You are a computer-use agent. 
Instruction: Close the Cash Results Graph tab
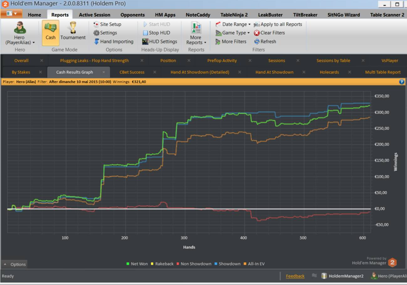104,72
